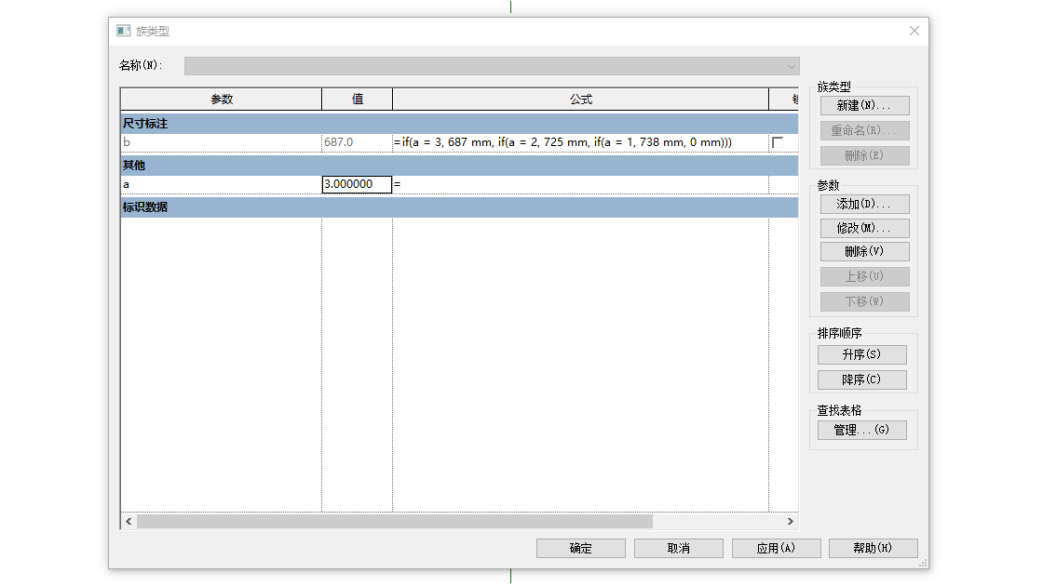Select the value input field of parameter a
This screenshot has width=1043, height=586.
[x=355, y=184]
